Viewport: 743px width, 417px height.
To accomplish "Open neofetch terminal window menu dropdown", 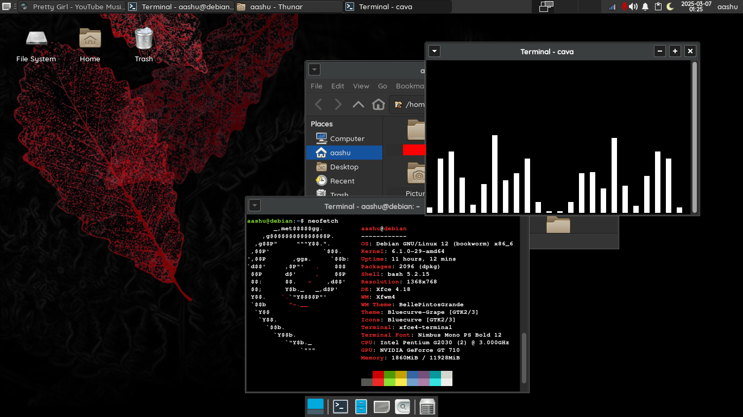I will (254, 206).
